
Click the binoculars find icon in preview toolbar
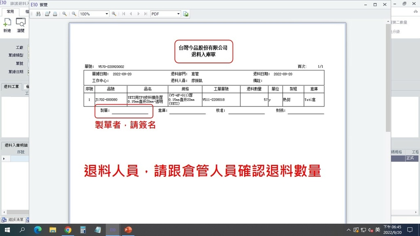[x=38, y=14]
